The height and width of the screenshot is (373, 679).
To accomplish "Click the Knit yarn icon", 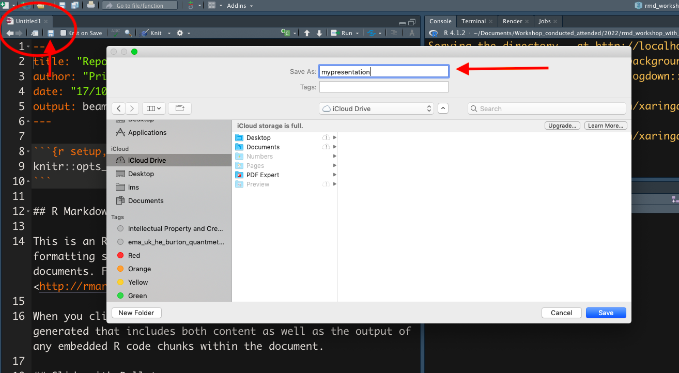I will 144,33.
